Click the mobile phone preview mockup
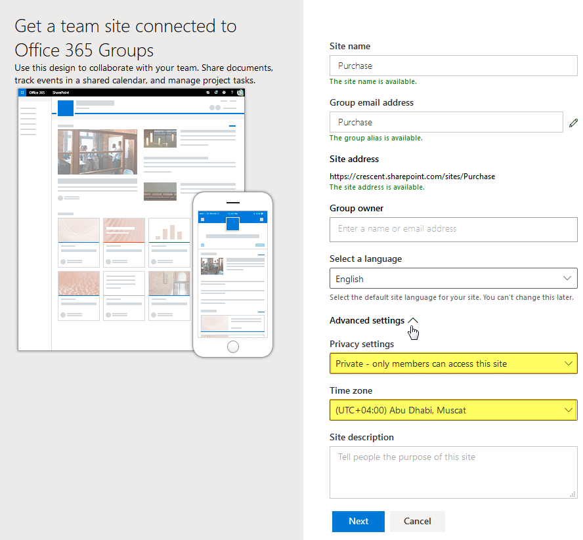 point(233,275)
